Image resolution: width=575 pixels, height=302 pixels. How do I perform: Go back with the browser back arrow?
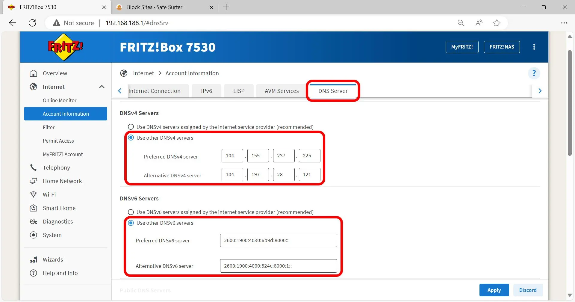click(13, 23)
